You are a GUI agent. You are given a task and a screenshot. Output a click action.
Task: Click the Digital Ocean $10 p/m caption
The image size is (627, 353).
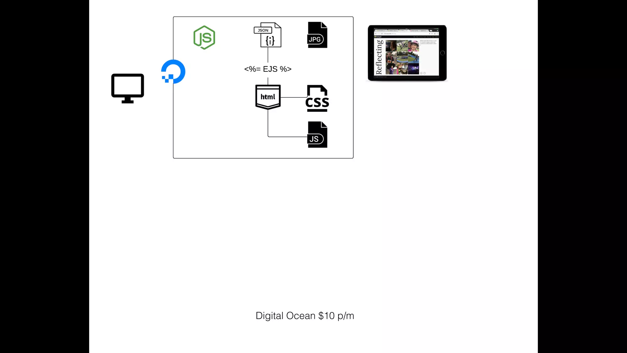[x=305, y=316]
